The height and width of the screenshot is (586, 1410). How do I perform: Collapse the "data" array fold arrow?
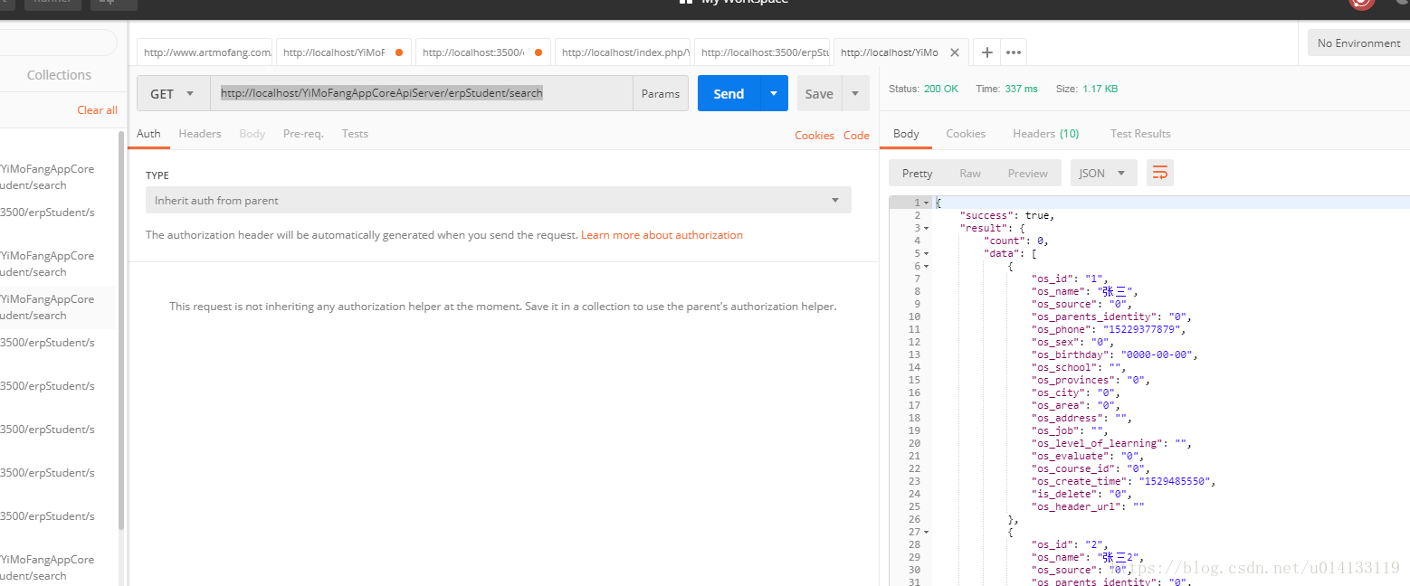point(927,253)
